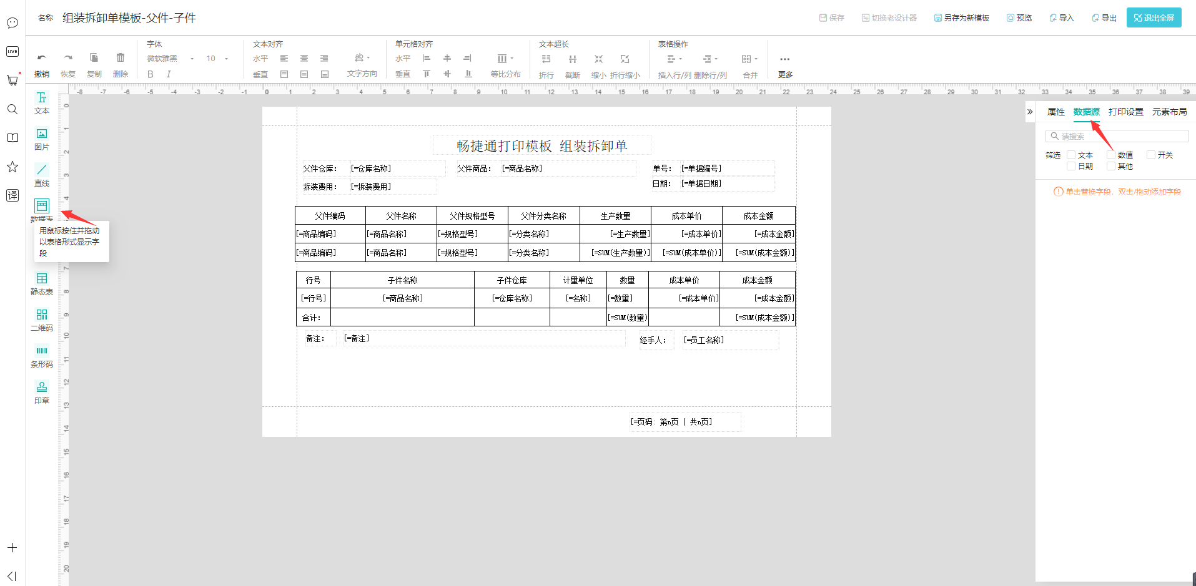The image size is (1196, 586).
Task: Open the equal distribution (等比分布) dropdown
Action: click(x=505, y=59)
